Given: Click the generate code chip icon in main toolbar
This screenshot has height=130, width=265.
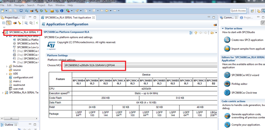Looking at the screenshot, I should point(32,11).
